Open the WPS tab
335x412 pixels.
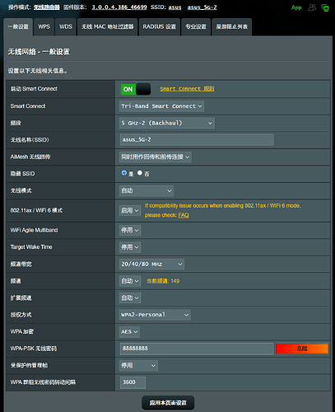point(44,27)
